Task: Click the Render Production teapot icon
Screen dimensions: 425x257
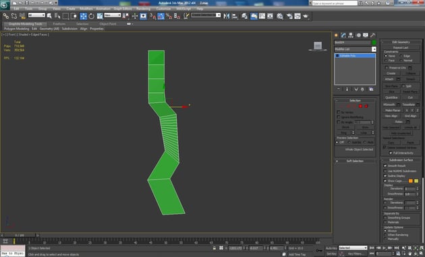Action: [306, 16]
